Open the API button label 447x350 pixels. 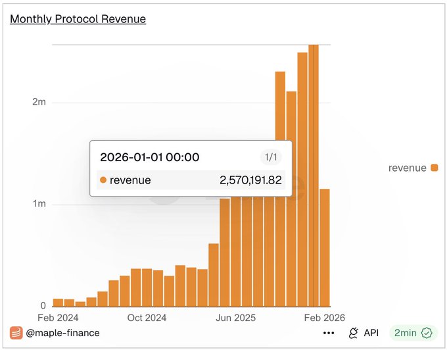pos(371,333)
